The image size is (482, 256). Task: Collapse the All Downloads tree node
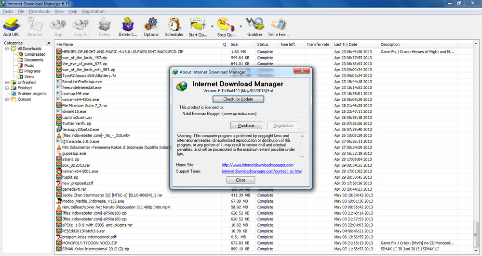(x=7, y=49)
